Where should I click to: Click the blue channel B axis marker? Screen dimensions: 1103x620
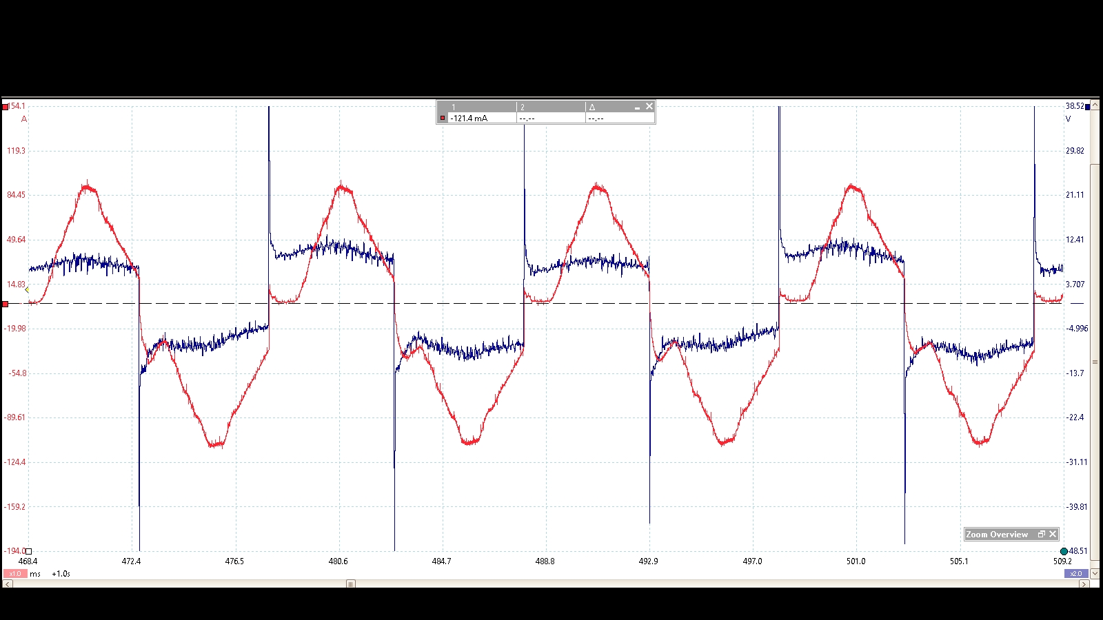1089,107
